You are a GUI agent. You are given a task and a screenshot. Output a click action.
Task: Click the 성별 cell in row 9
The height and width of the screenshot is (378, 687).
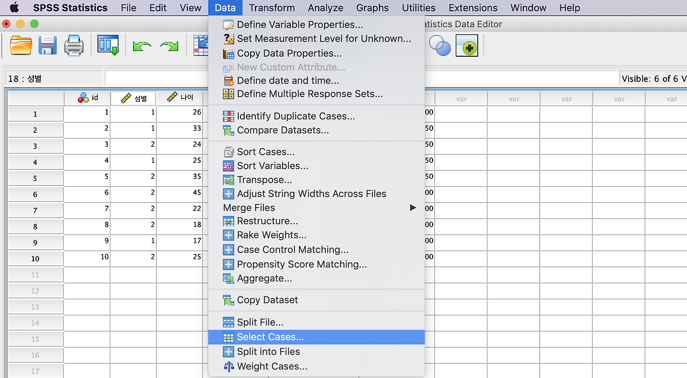pos(133,243)
